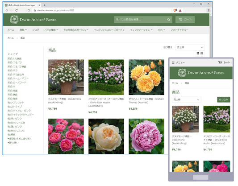Open the yellow Graham Thomas rose thumbnail
Screen dimensions: 238x186
146,77
